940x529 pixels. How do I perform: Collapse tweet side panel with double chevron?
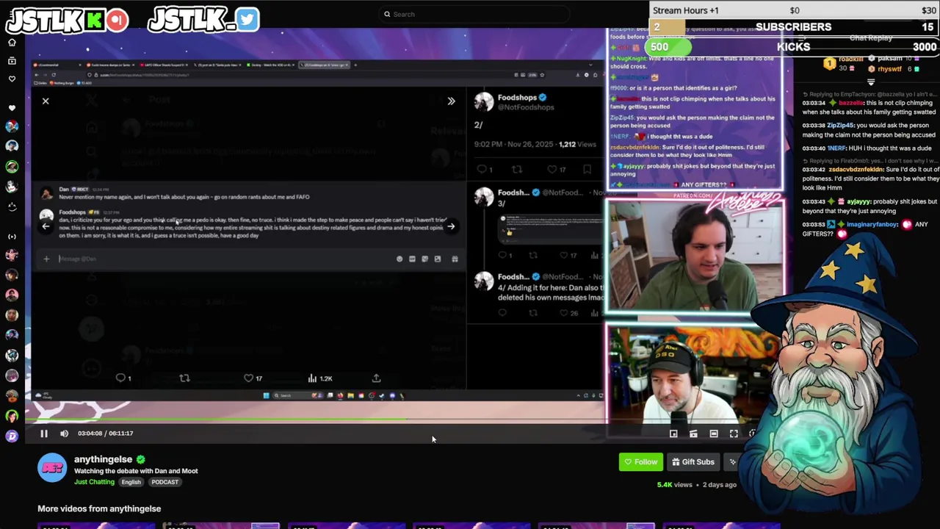[451, 101]
